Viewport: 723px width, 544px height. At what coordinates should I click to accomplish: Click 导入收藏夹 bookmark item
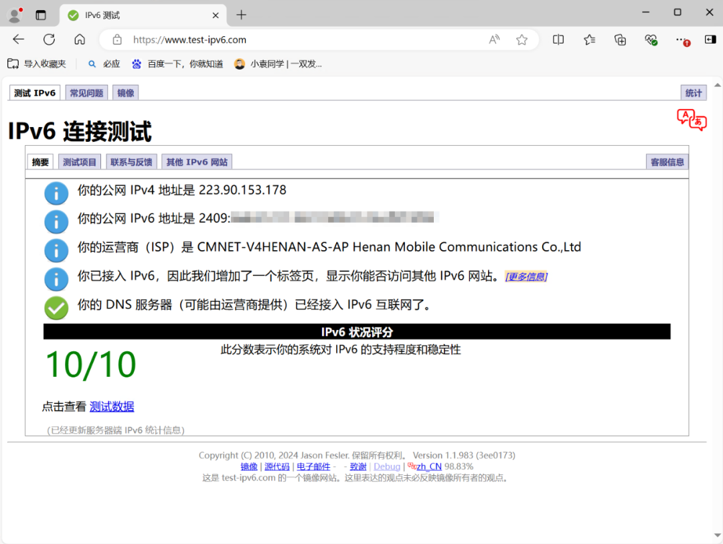click(x=37, y=64)
